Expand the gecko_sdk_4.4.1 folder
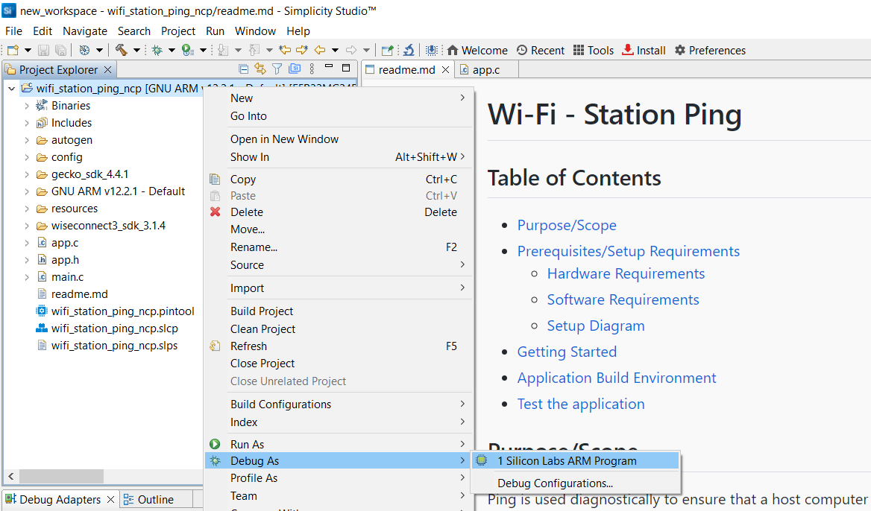Viewport: 871px width, 511px height. point(27,174)
